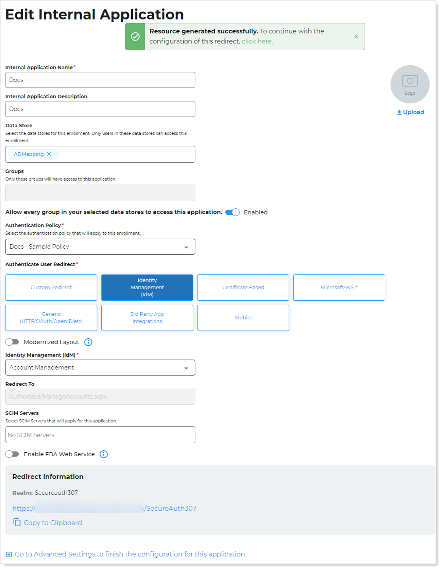Image resolution: width=442 pixels, height=570 pixels.
Task: Disable allow every group access toggle
Action: tap(233, 212)
